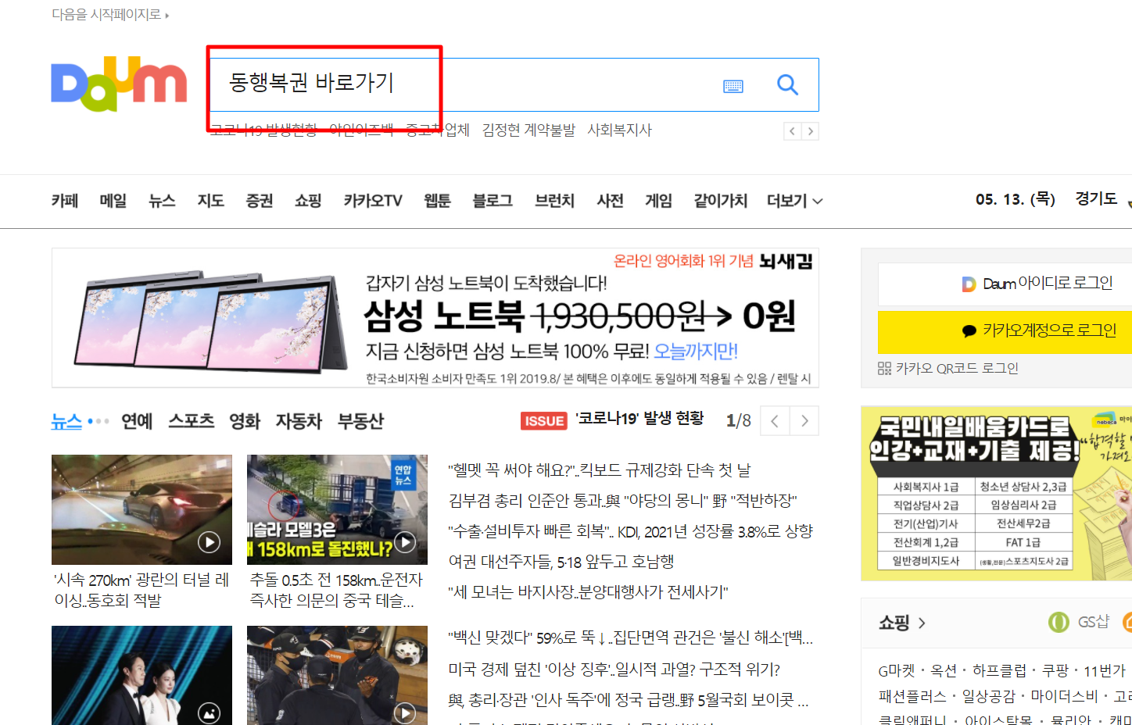
Task: Show previous trending keywords under search
Action: point(793,131)
